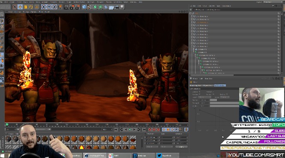Click the Strength slider in Soft Selection
The width and height of the screenshot is (285, 158).
(225, 103)
